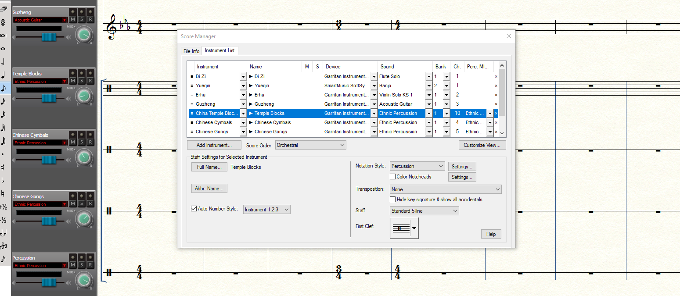Mute the Temple Blocks mixer channel
The width and height of the screenshot is (680, 296).
click(73, 81)
